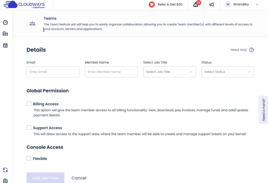Viewport: 268px width, 183px height.
Task: Open the Need a hand? side tab
Action: [264, 109]
